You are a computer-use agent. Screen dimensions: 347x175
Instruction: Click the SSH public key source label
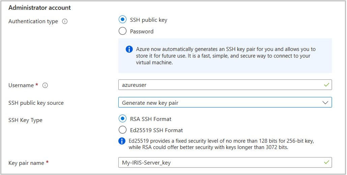pos(36,103)
